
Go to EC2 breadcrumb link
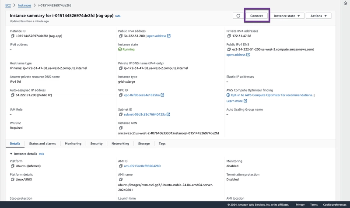[8, 5]
